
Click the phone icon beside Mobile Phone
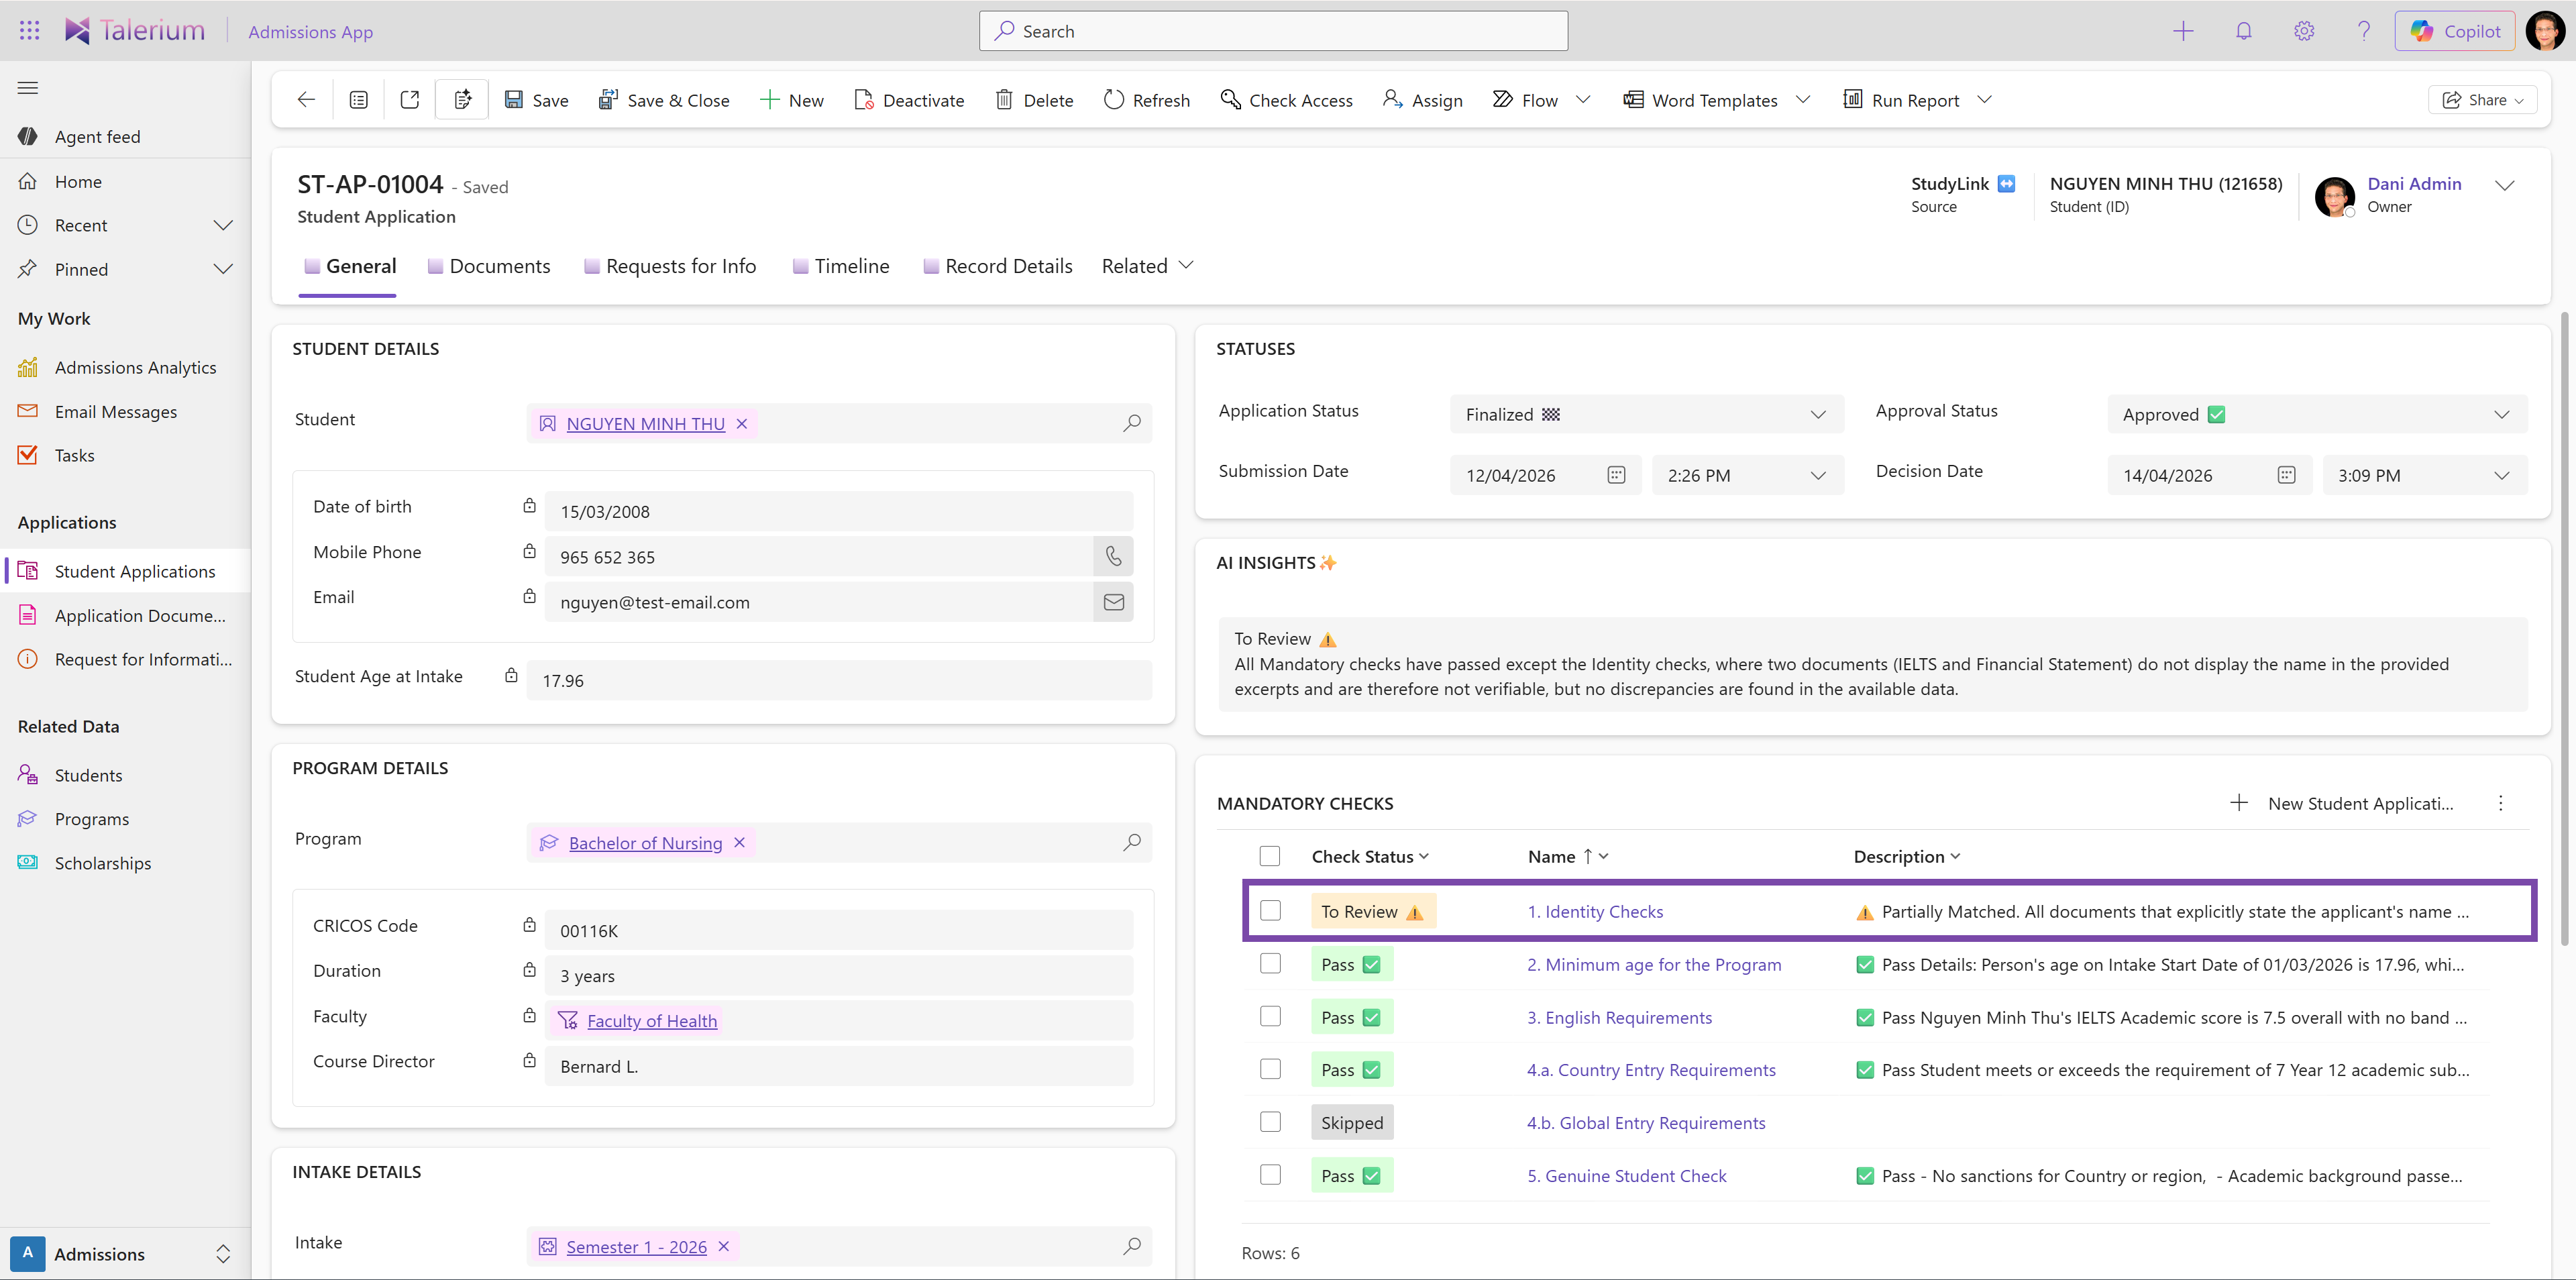point(1113,556)
